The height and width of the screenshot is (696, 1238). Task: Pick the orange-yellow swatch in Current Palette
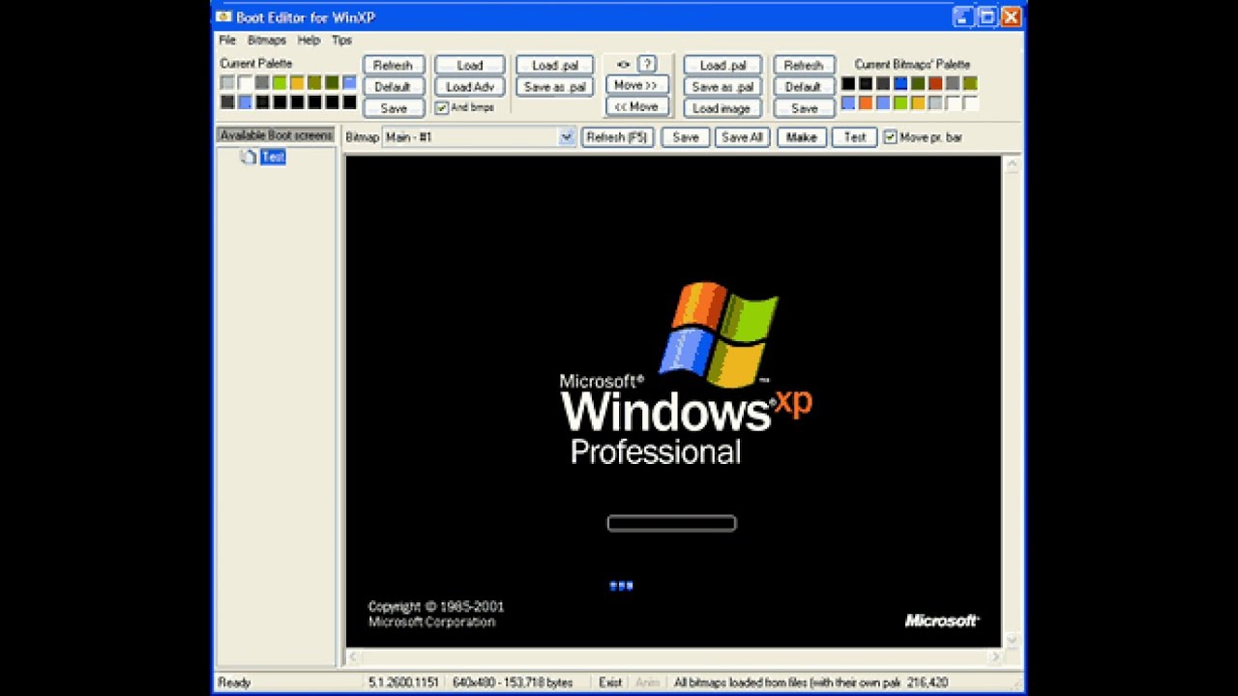[x=297, y=83]
